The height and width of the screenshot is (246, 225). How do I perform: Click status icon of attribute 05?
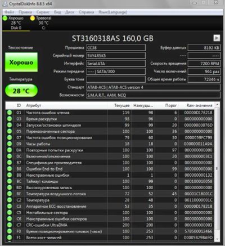pyautogui.click(x=10, y=131)
